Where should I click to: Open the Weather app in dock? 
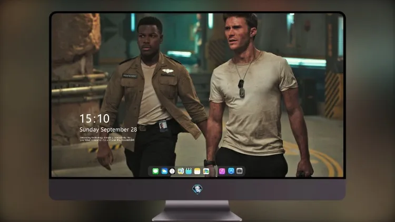tap(164, 171)
